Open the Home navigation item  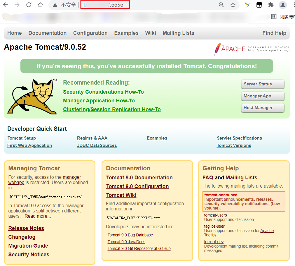pyautogui.click(x=15, y=33)
